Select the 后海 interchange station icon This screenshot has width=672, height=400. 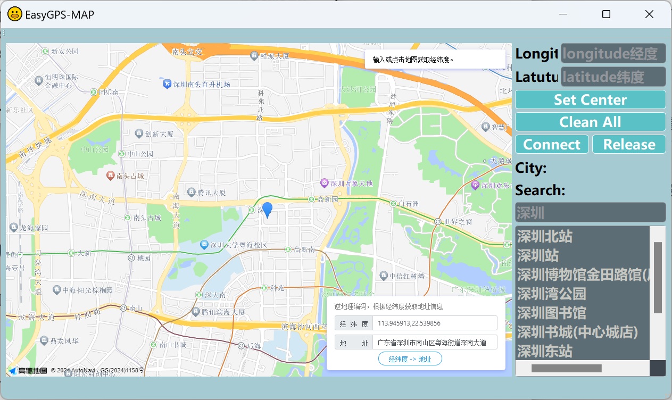coord(243,346)
